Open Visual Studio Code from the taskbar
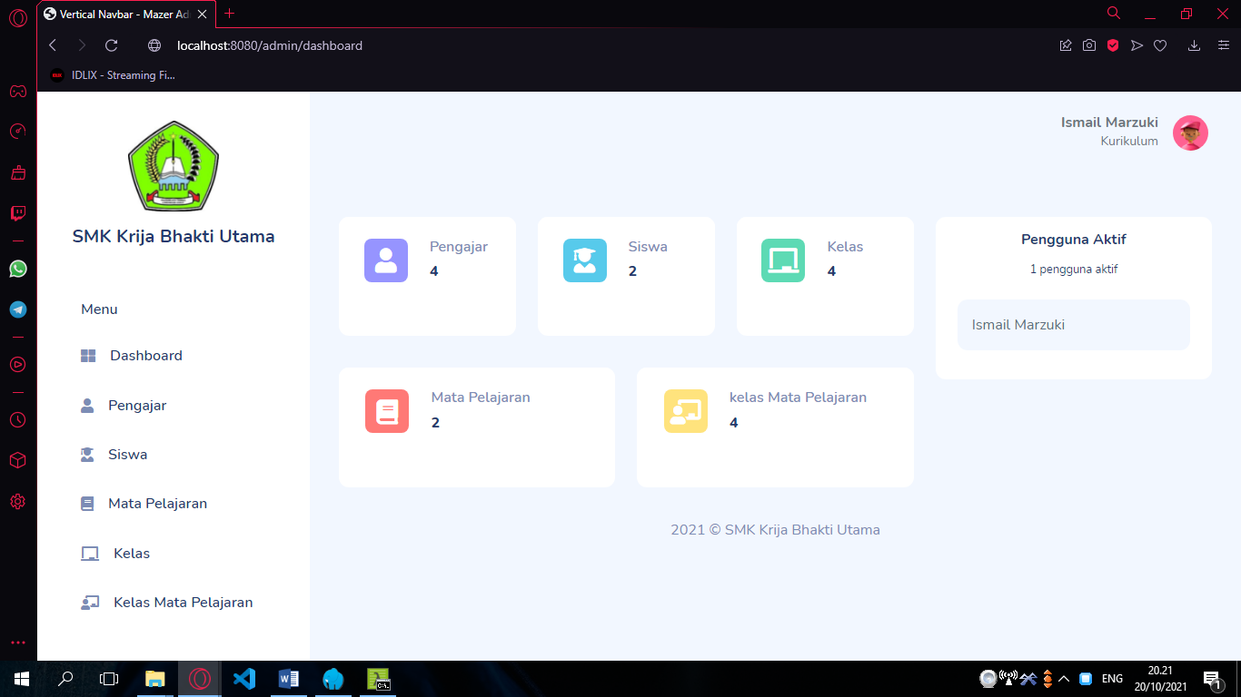This screenshot has width=1241, height=697. 243,678
